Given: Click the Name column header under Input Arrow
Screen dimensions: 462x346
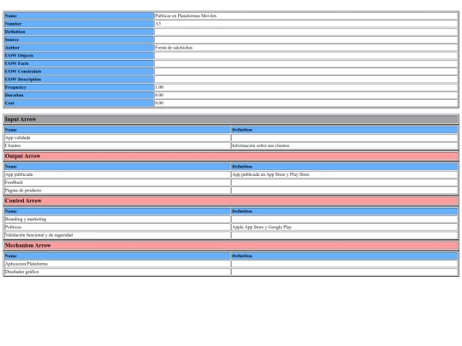Looking at the screenshot, I should coord(117,130).
